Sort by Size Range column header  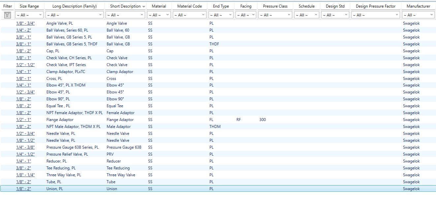29,6
